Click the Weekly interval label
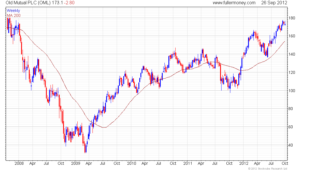Image resolution: width=314 pixels, height=171 pixels. point(13,11)
